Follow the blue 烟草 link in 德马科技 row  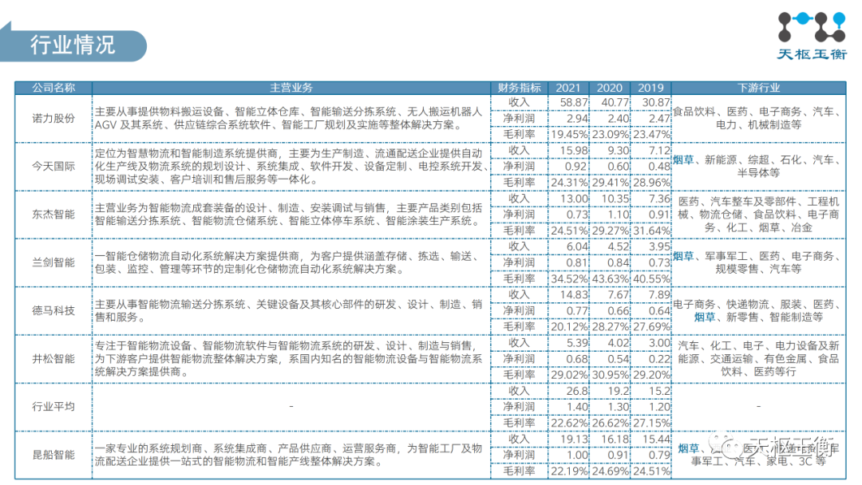click(705, 317)
